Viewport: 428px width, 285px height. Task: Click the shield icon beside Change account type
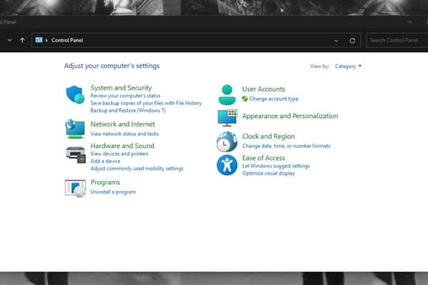coord(245,99)
